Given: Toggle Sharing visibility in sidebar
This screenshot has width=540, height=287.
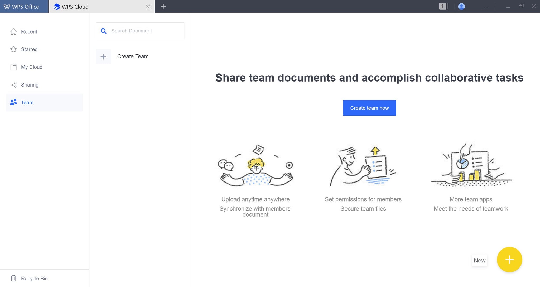Looking at the screenshot, I should [x=30, y=84].
